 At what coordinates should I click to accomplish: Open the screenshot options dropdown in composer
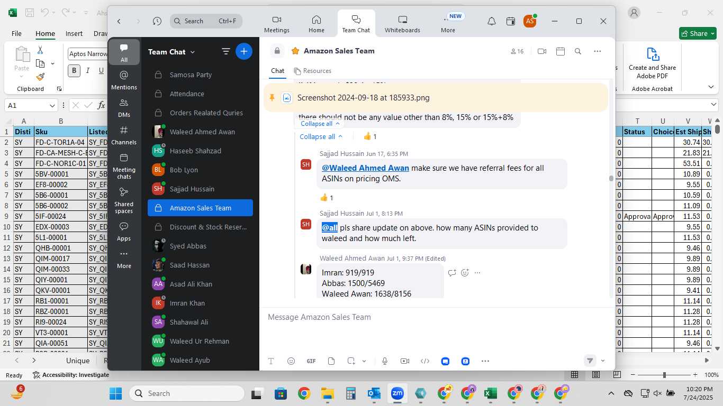[364, 361]
